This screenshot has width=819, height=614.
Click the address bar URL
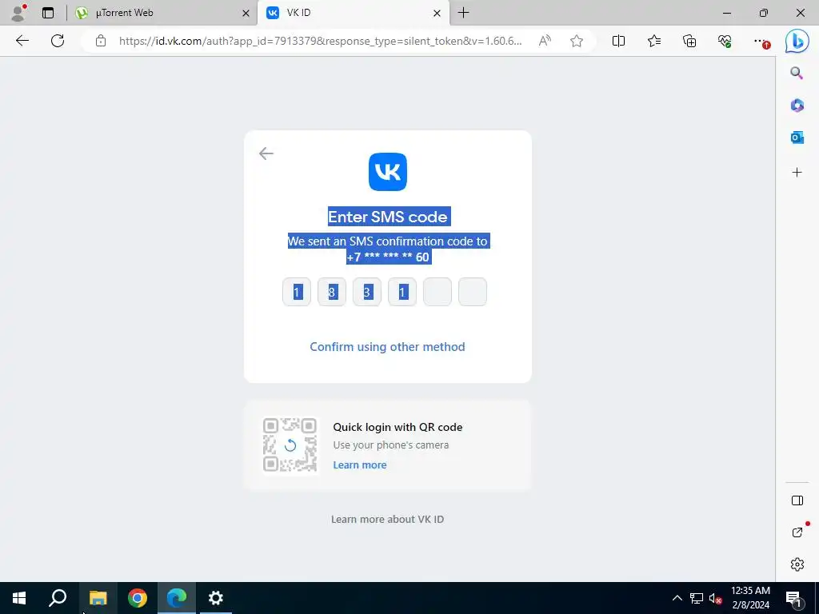320,41
